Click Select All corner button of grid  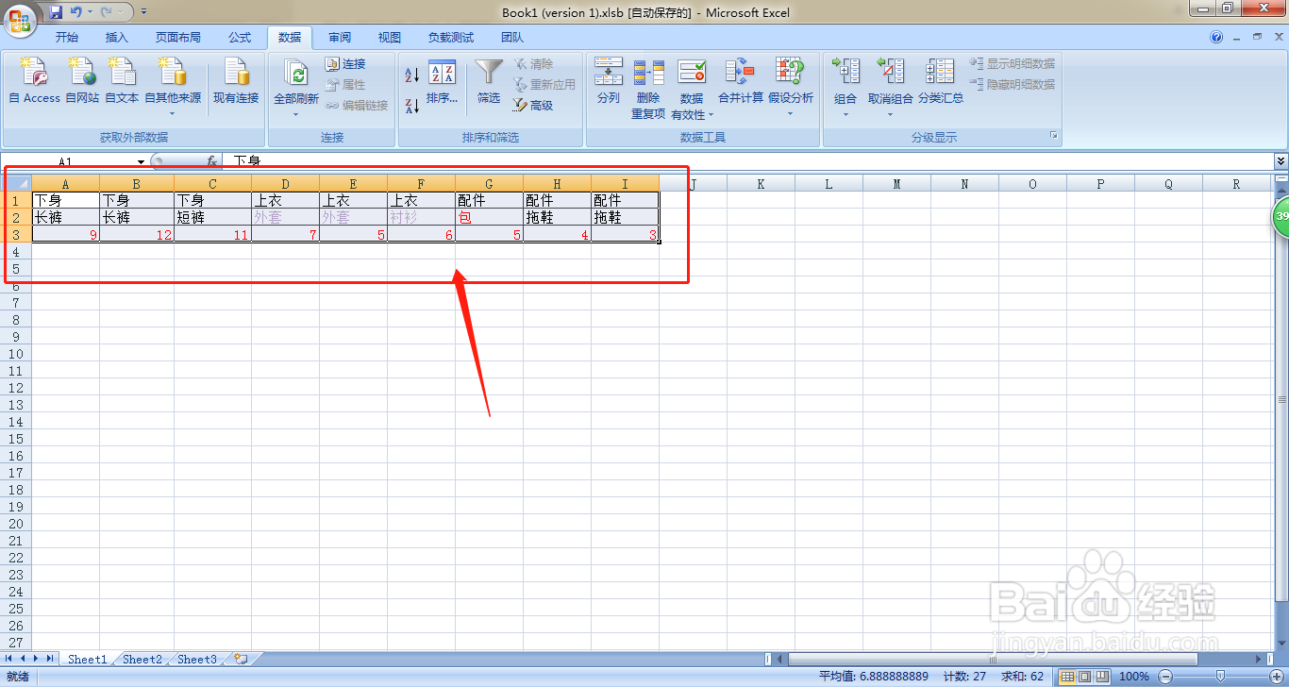pyautogui.click(x=16, y=184)
